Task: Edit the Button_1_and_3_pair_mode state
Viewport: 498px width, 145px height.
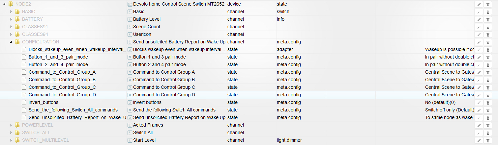Action: [x=479, y=57]
